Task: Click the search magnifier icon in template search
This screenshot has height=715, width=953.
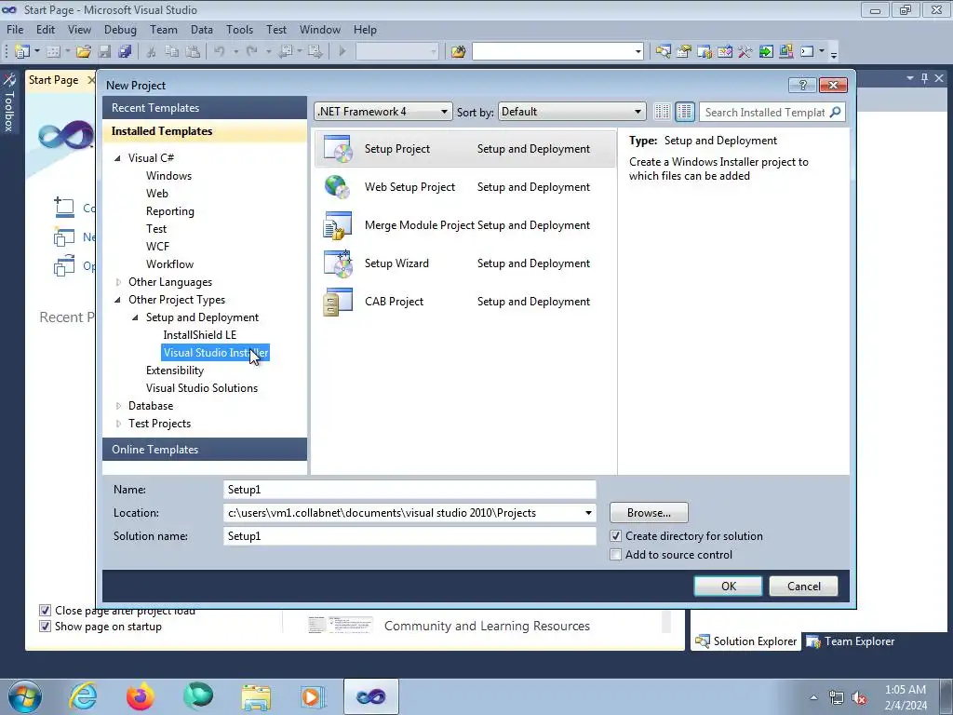Action: pyautogui.click(x=836, y=112)
